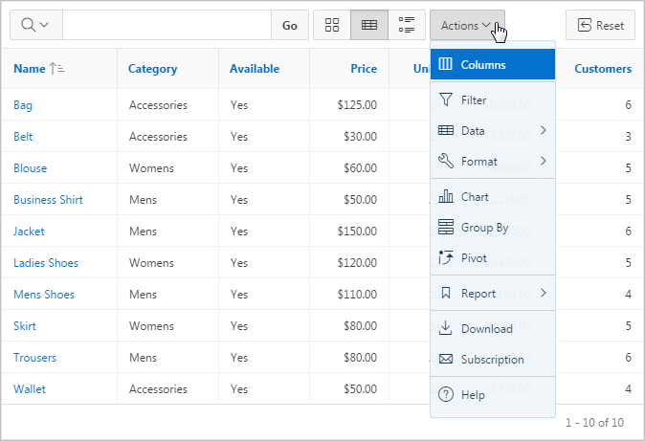Expand the Data submenu
The image size is (645, 441).
coord(493,130)
